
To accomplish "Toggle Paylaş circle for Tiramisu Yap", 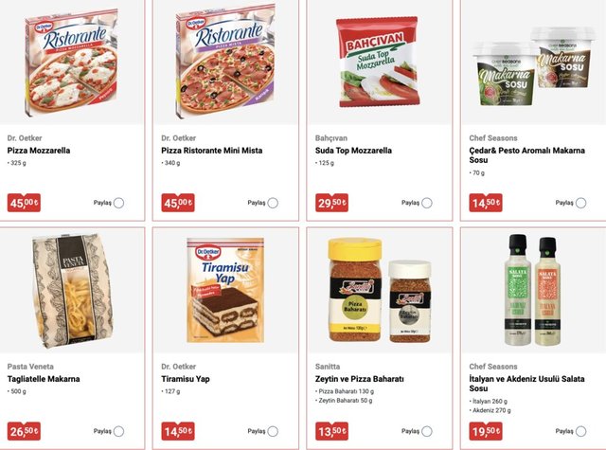I will [273, 431].
